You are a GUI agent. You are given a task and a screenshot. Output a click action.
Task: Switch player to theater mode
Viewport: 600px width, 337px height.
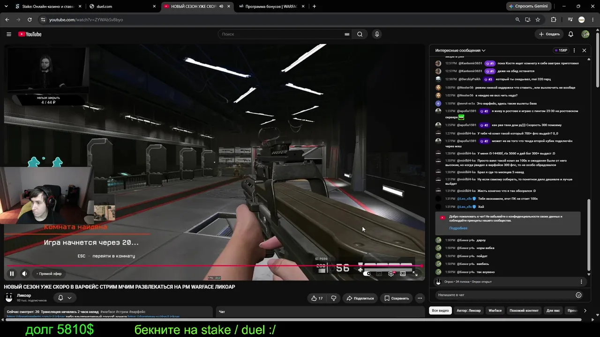(x=403, y=274)
